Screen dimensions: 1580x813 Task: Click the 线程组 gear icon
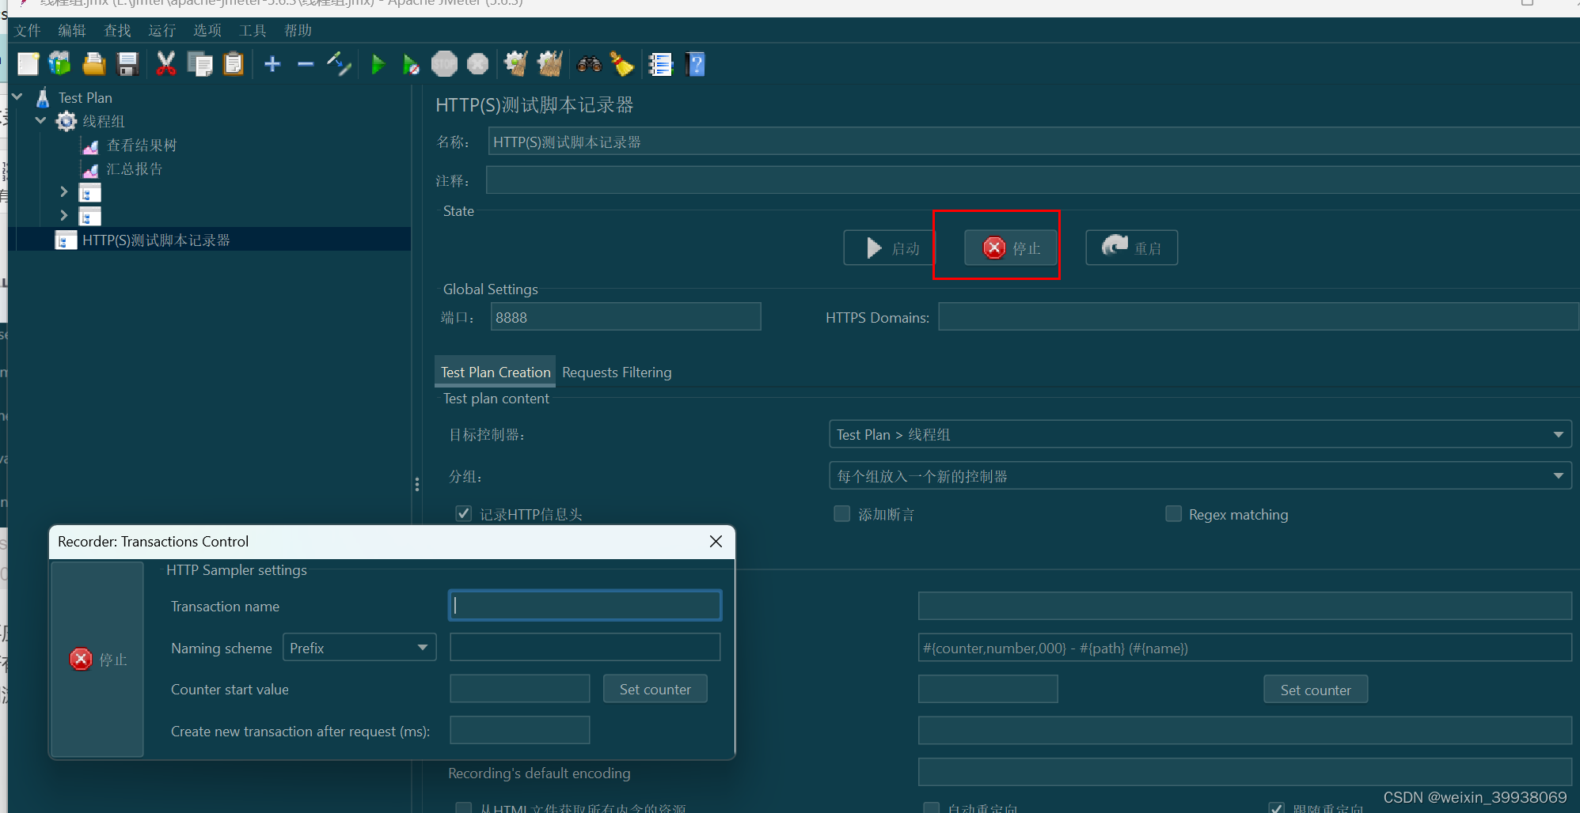[x=66, y=121]
